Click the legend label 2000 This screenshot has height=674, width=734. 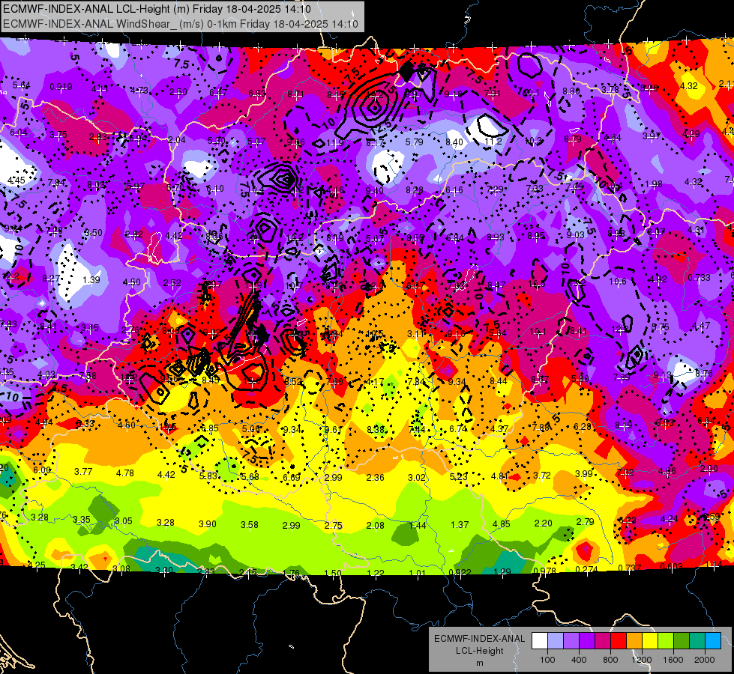pyautogui.click(x=704, y=660)
